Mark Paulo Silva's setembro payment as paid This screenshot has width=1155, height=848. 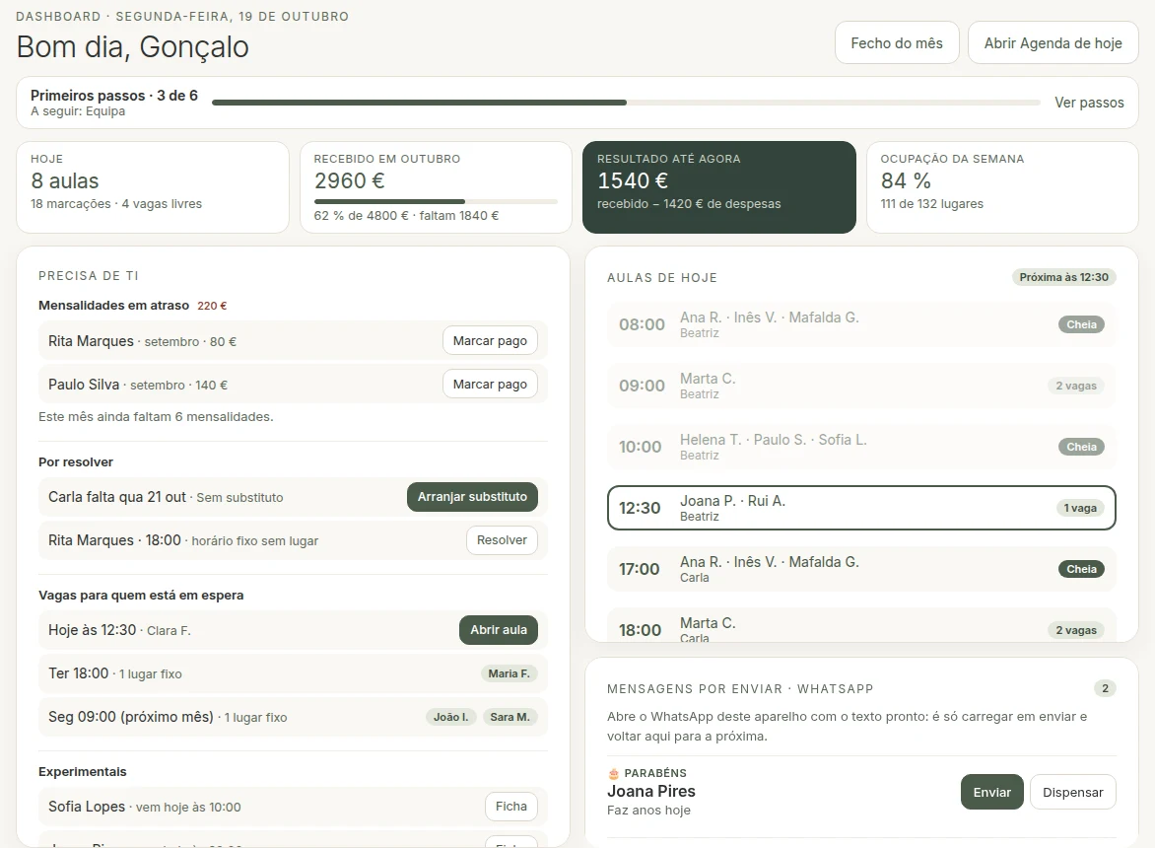point(490,384)
